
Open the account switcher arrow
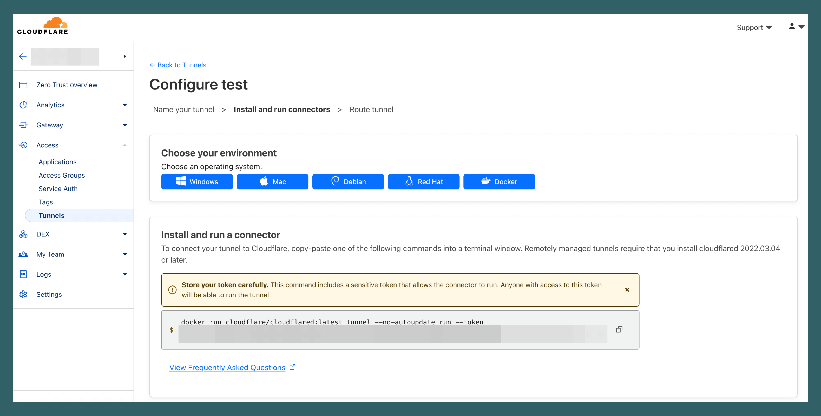[x=124, y=56]
